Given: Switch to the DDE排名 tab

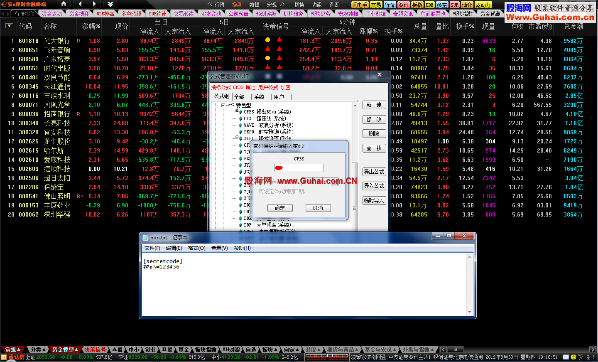Looking at the screenshot, I should point(105,14).
